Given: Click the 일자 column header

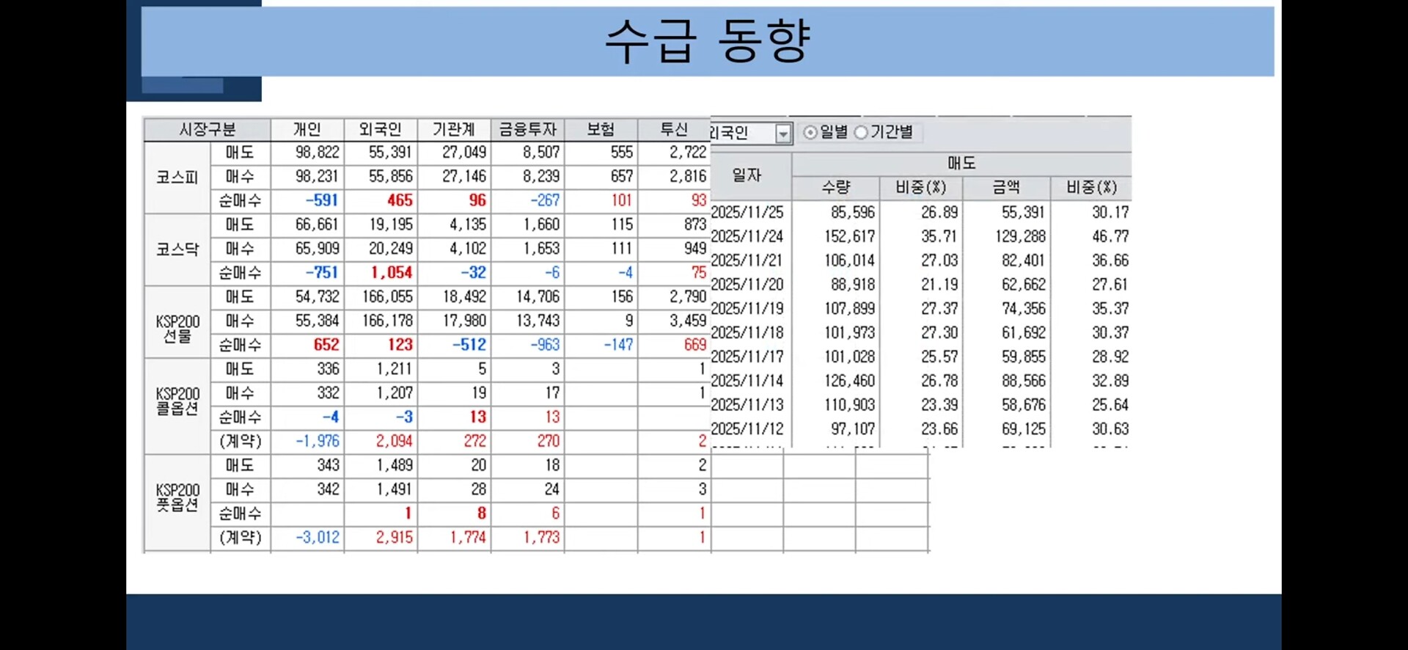Looking at the screenshot, I should (x=747, y=175).
